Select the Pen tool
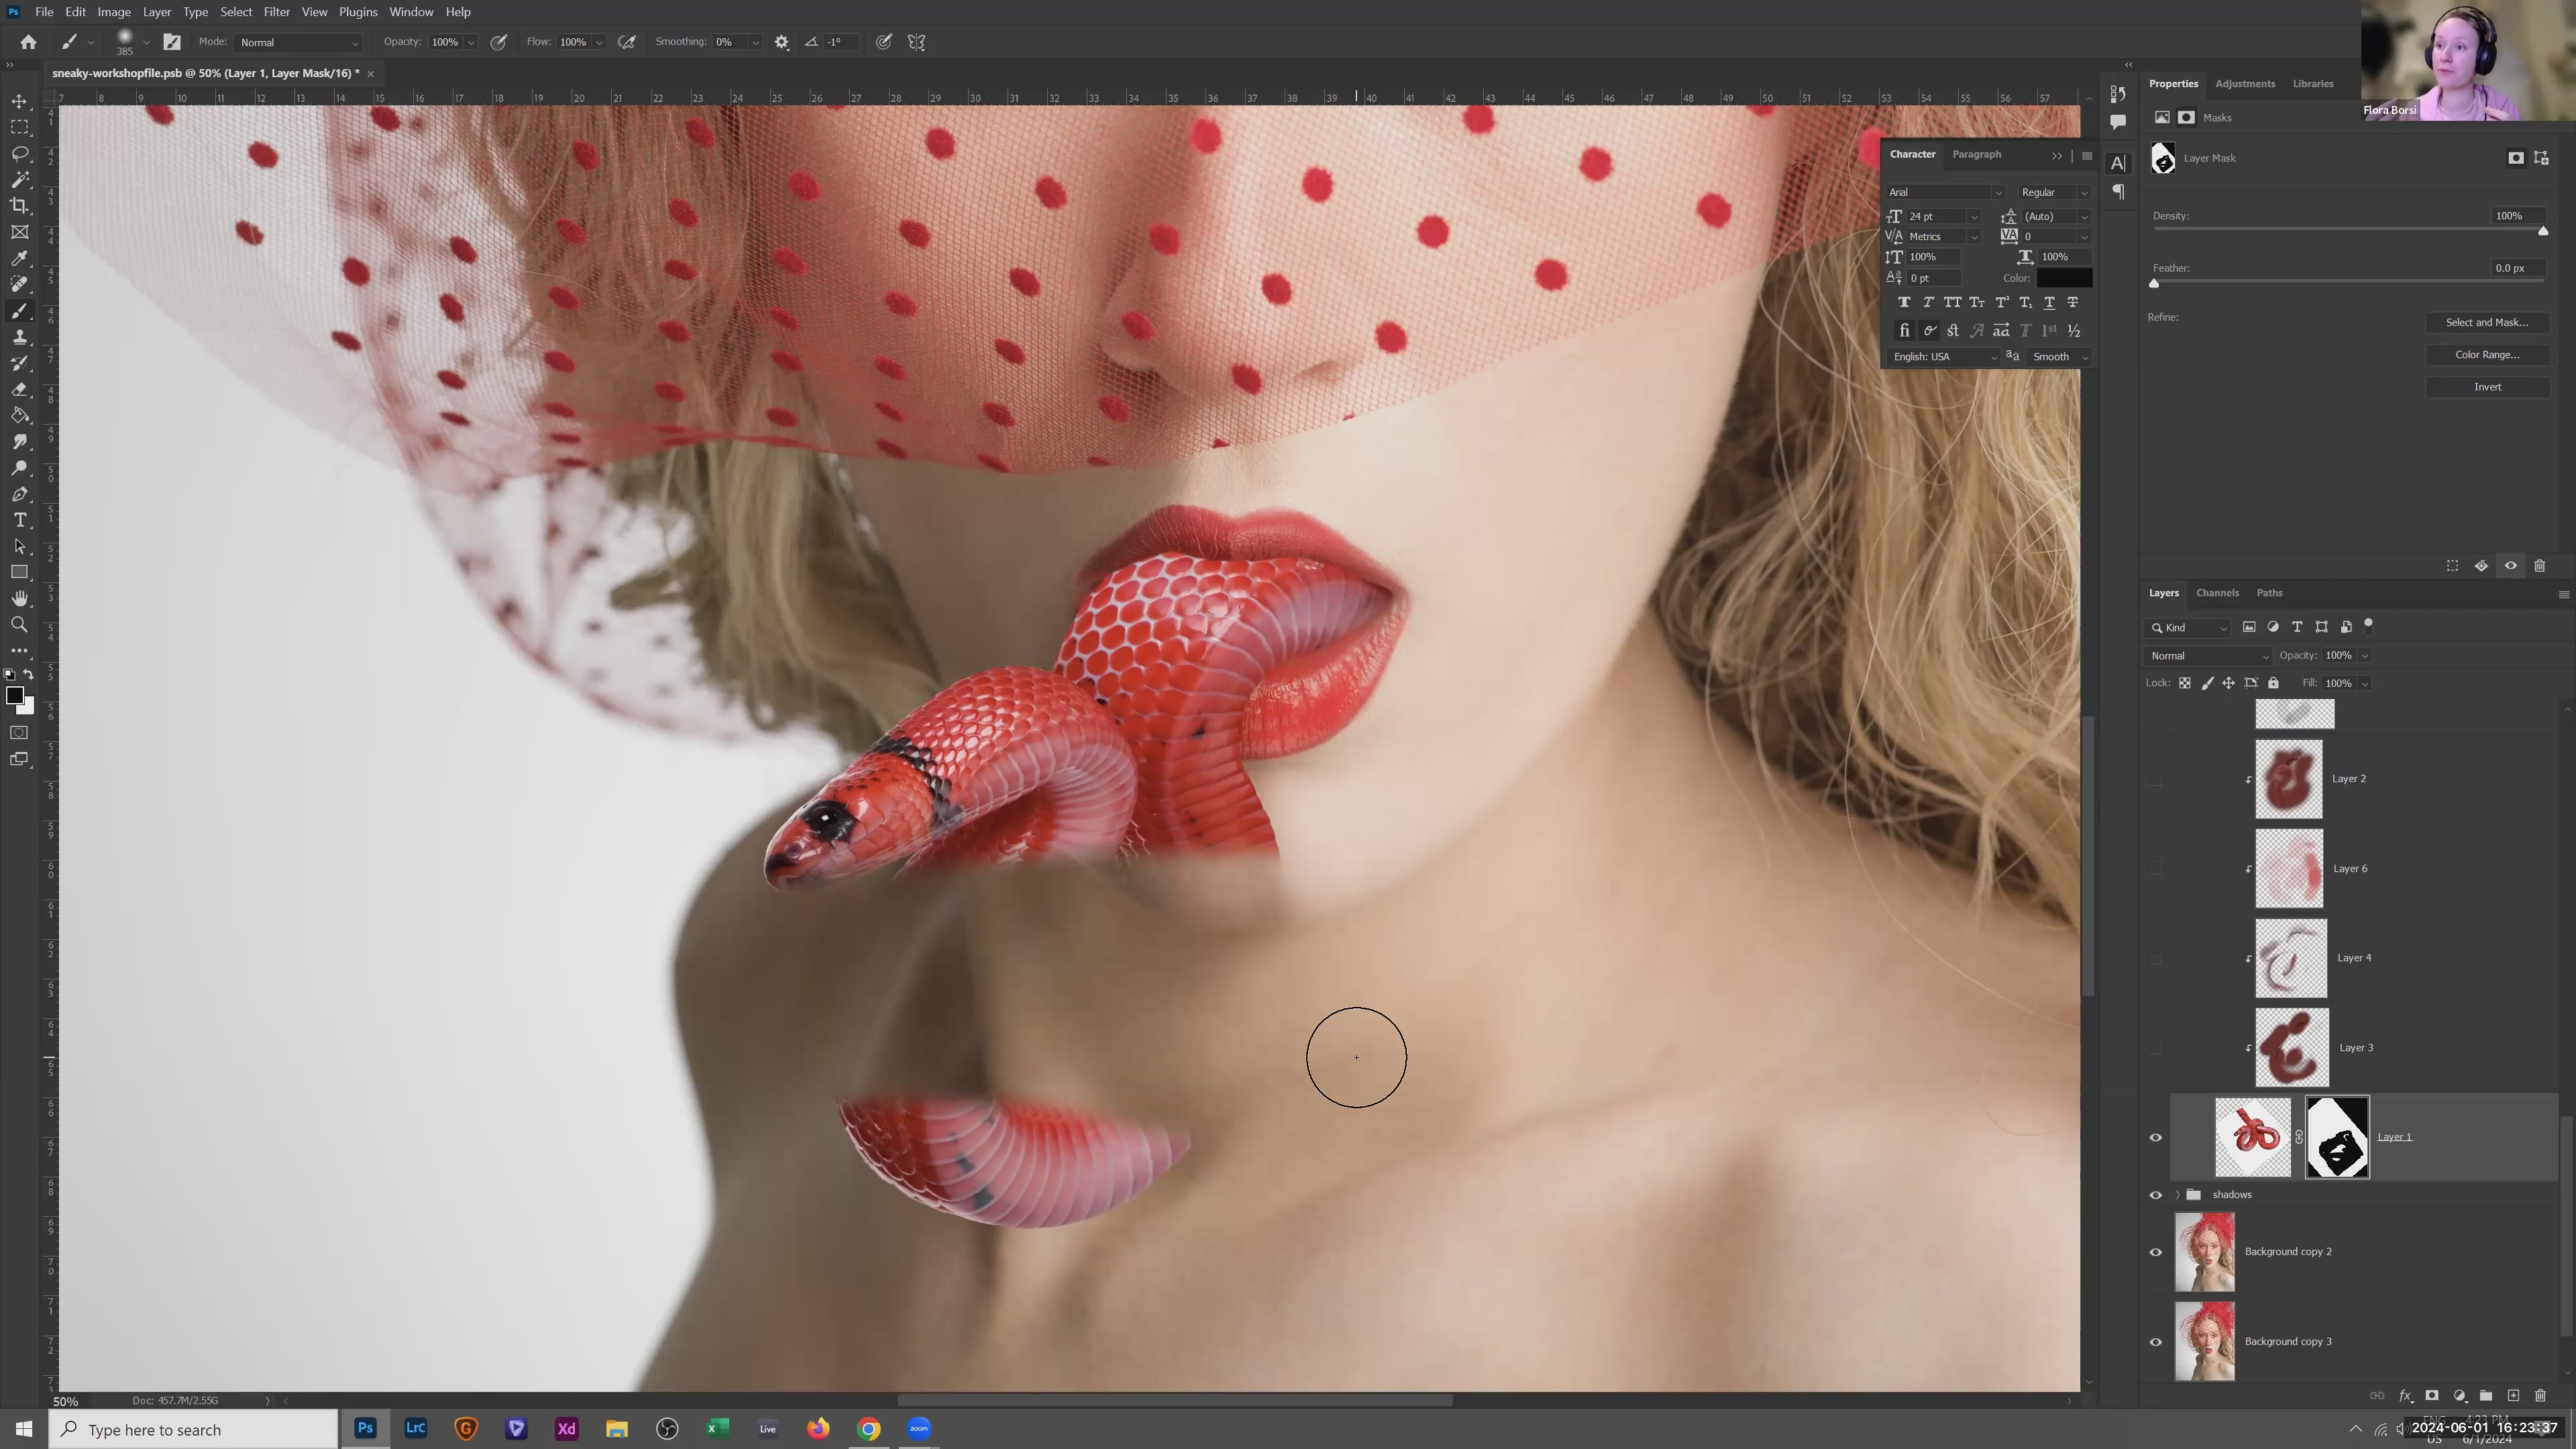 [19, 494]
